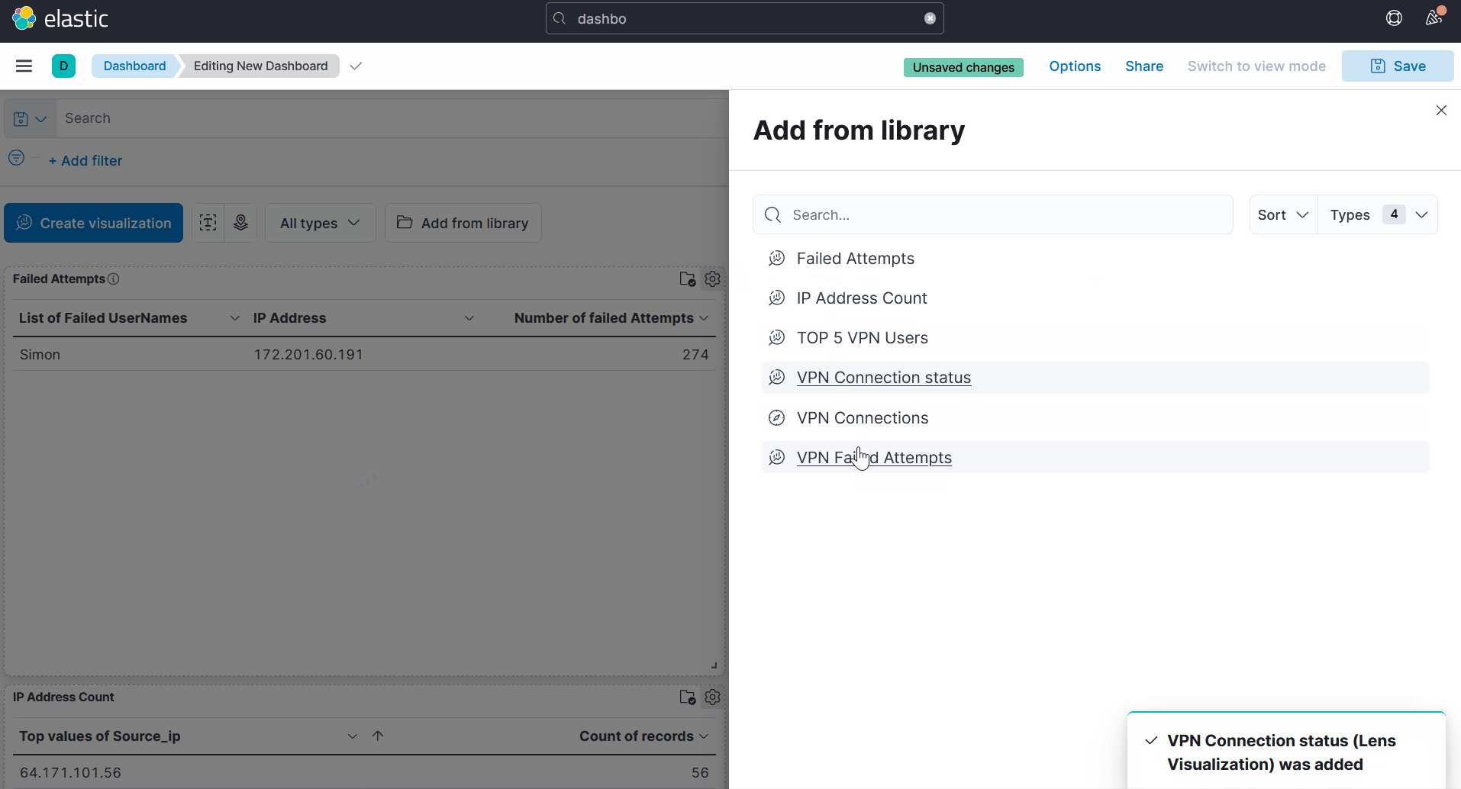Click the IP Address Count library icon
This screenshot has height=789, width=1461.
coord(687,697)
